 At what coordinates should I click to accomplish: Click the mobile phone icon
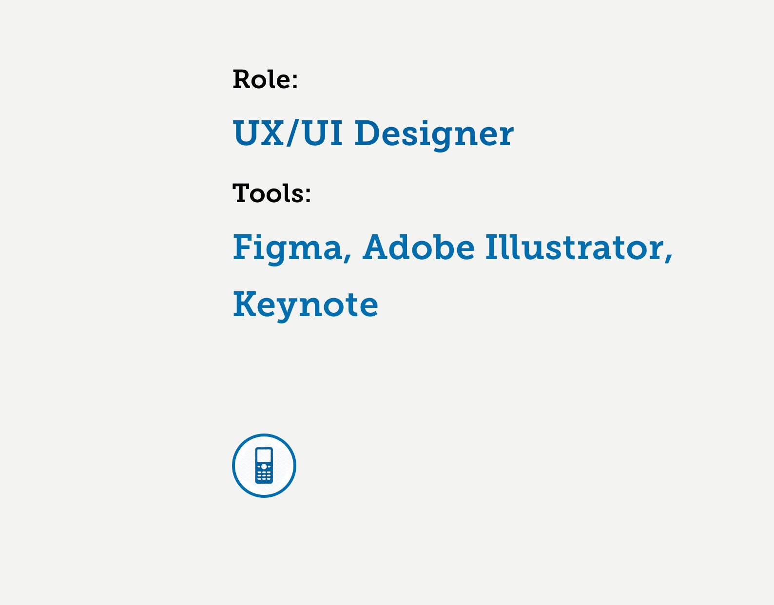pyautogui.click(x=264, y=465)
